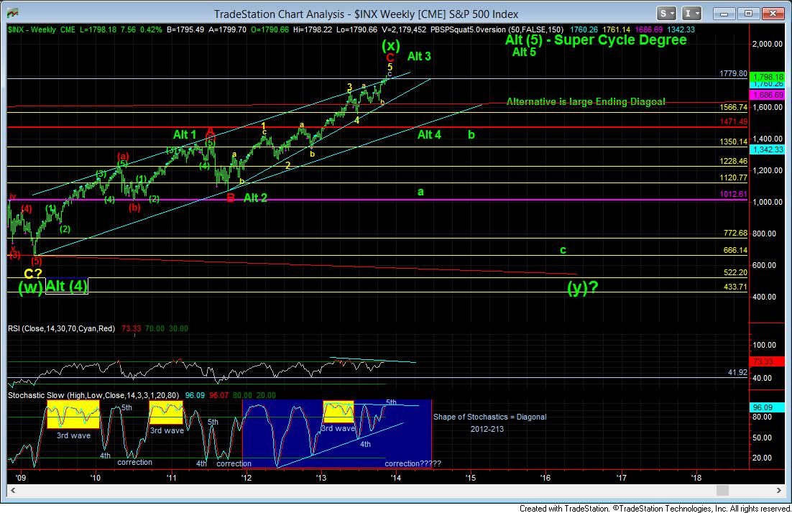Screen dimensions: 792x513
Task: Click the '2012-213' note text
Action: (487, 429)
